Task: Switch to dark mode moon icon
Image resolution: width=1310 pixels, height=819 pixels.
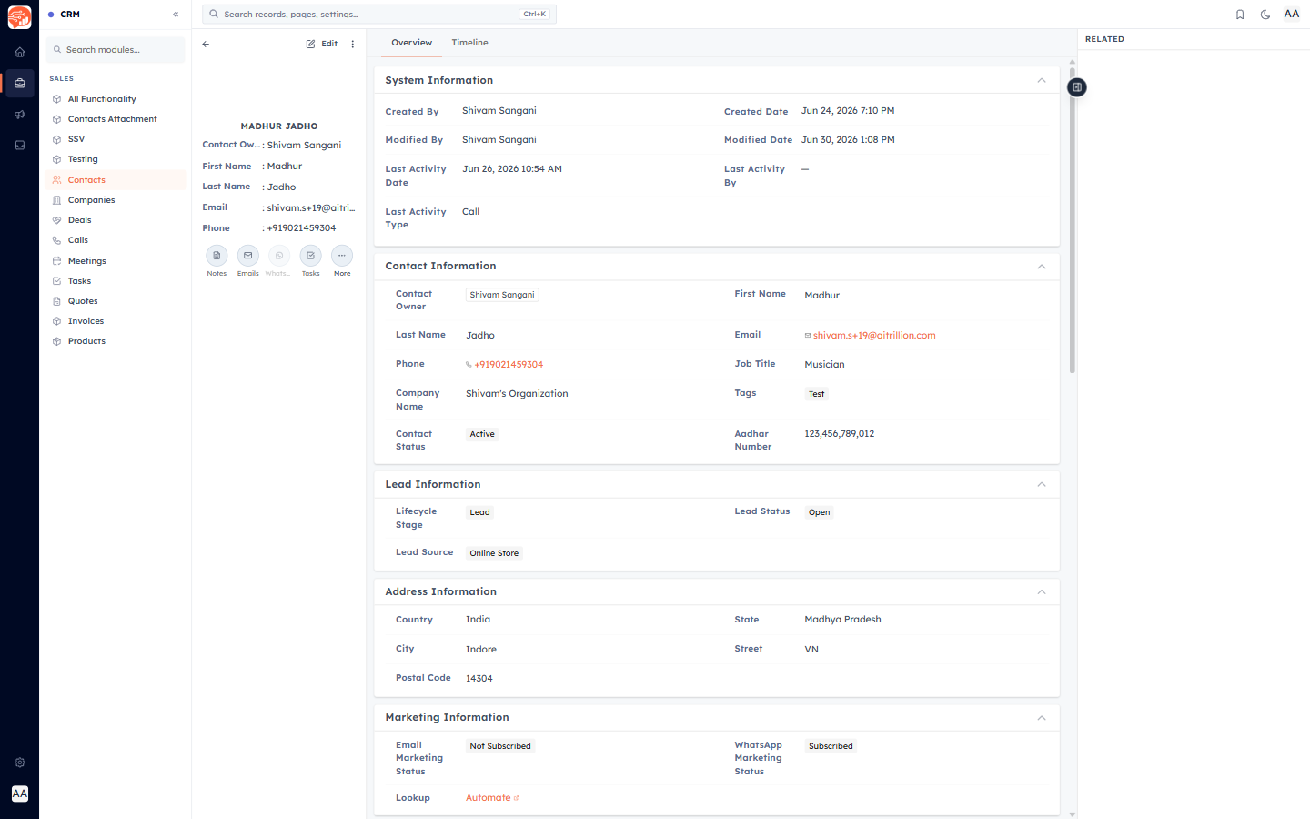Action: click(1265, 15)
